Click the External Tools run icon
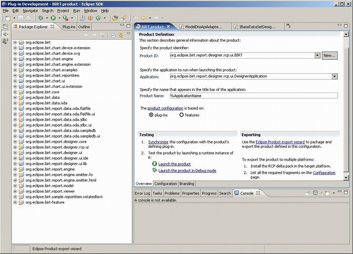Viewport: 353px width, 254px height. click(x=65, y=18)
